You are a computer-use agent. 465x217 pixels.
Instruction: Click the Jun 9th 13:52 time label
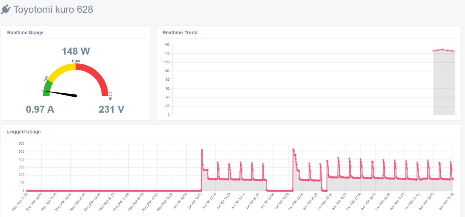282,201
